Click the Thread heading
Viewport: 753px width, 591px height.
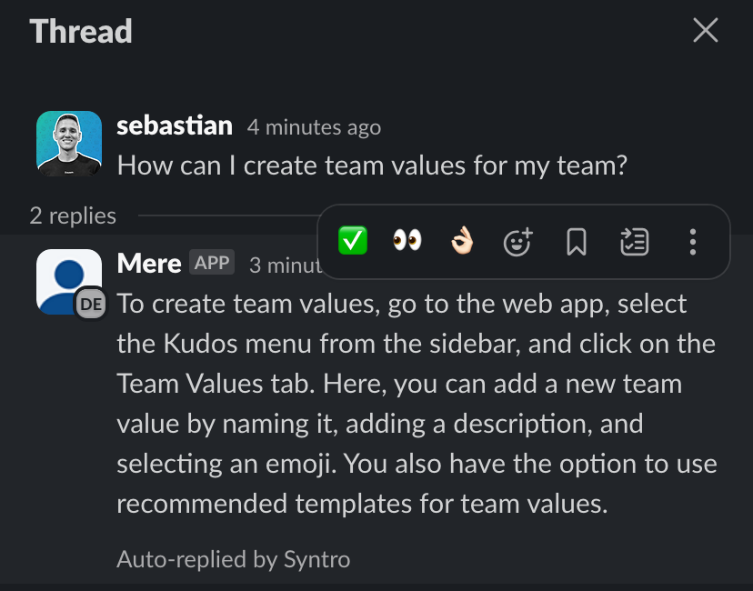click(81, 32)
